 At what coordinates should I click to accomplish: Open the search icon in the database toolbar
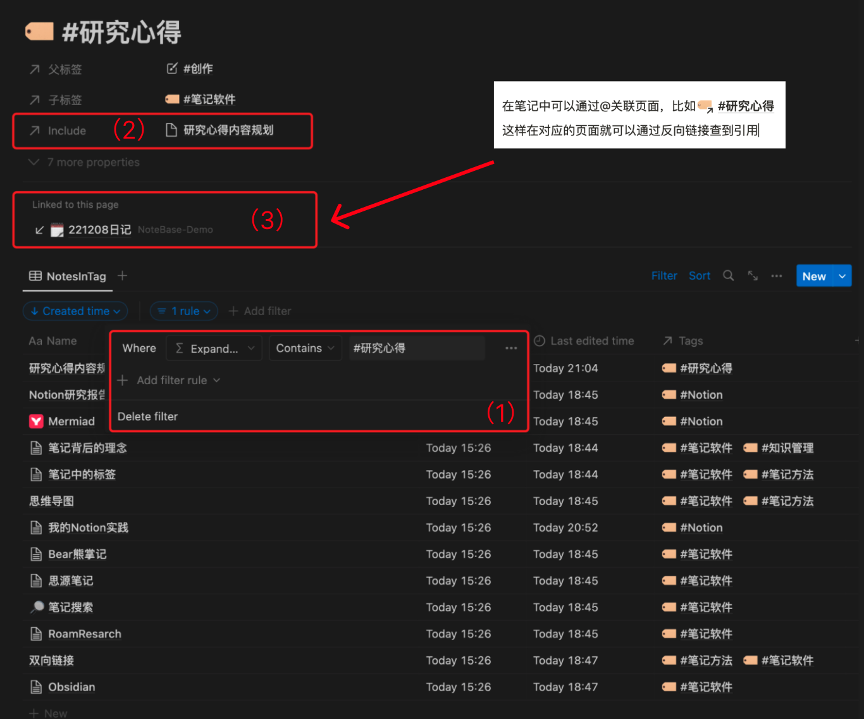729,276
